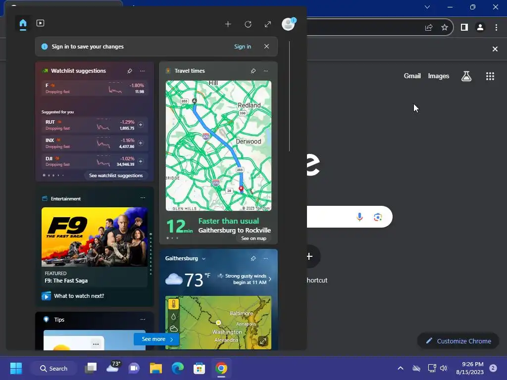This screenshot has height=380, width=507.
Task: Open the tab search chevron in Chrome
Action: coord(427,7)
